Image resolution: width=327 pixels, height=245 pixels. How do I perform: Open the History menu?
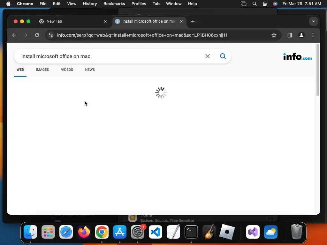(x=90, y=4)
